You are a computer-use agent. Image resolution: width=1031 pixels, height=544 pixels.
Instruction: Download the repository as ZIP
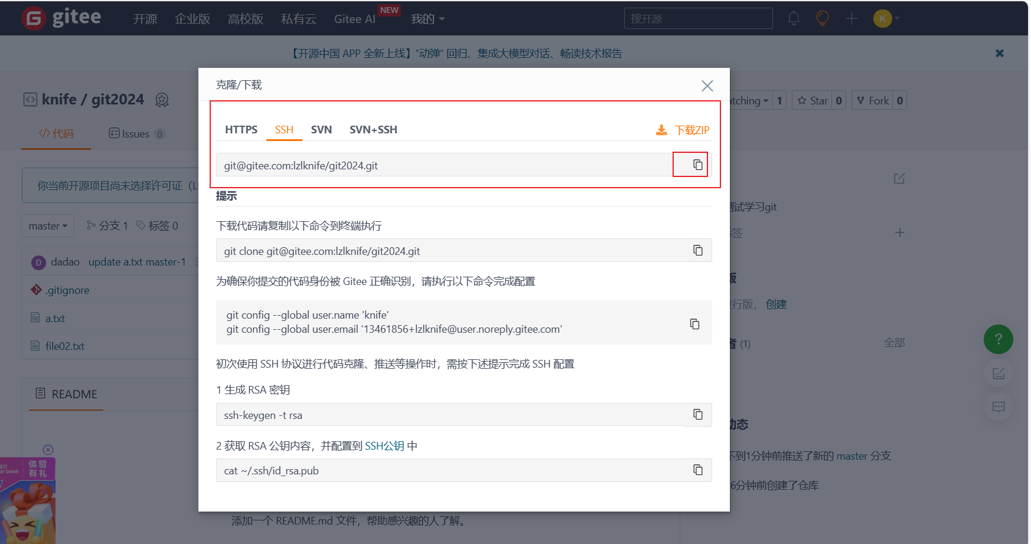tap(683, 130)
